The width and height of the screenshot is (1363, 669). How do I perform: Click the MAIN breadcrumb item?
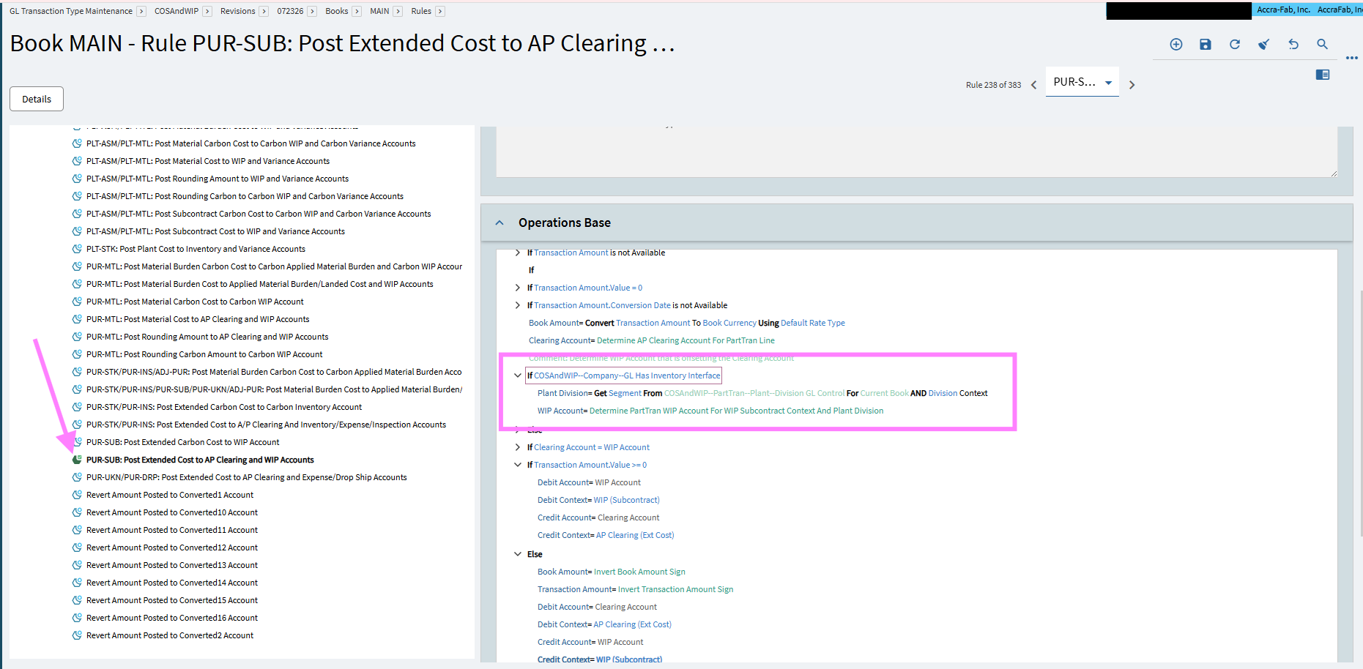point(379,11)
